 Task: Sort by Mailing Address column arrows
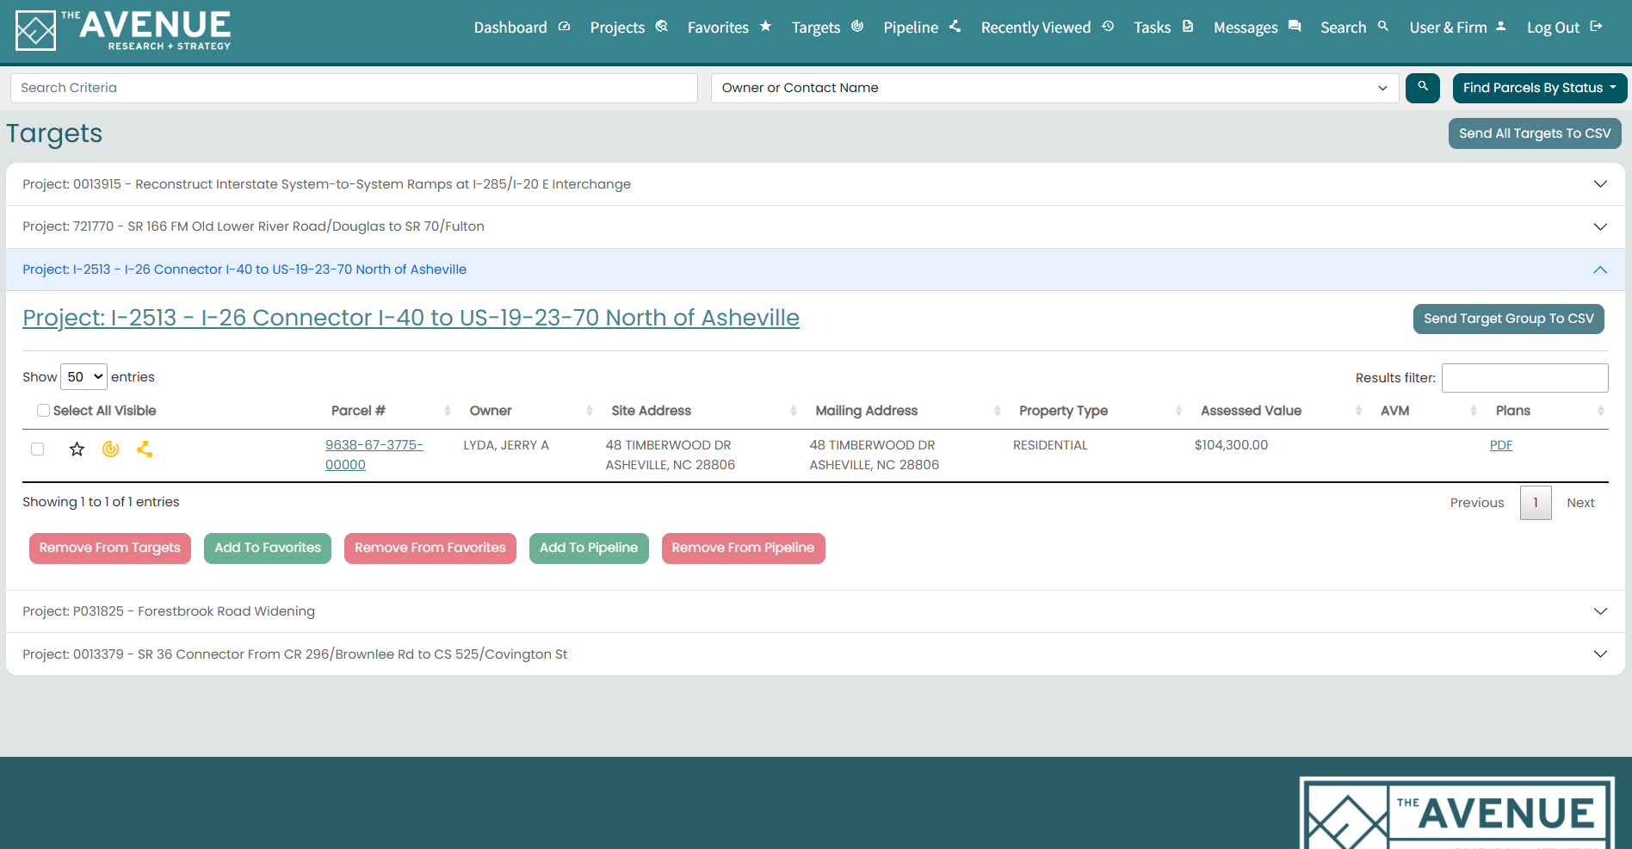point(998,411)
